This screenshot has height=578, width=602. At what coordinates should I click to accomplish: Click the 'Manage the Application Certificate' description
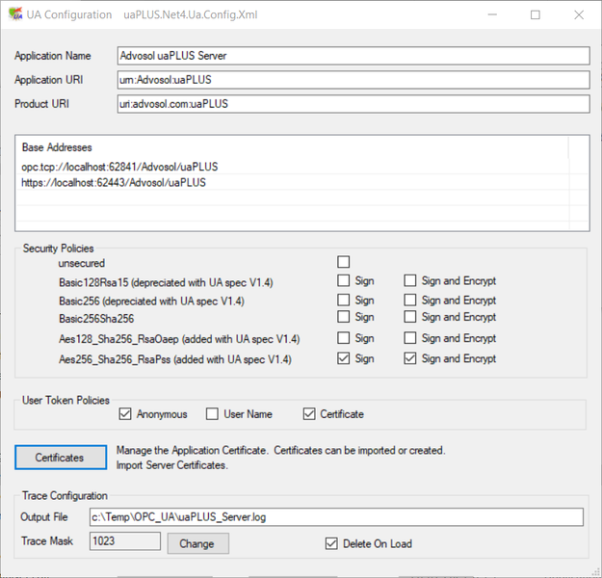pyautogui.click(x=192, y=450)
